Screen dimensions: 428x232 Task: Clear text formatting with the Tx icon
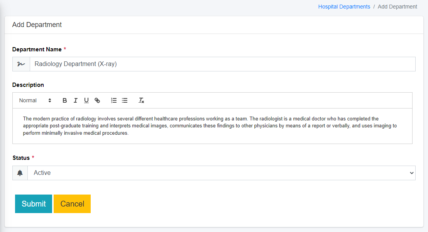point(142,100)
